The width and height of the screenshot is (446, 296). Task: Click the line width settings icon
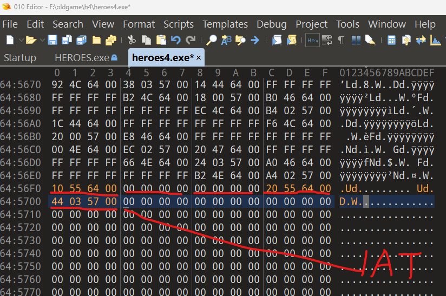tap(327, 40)
